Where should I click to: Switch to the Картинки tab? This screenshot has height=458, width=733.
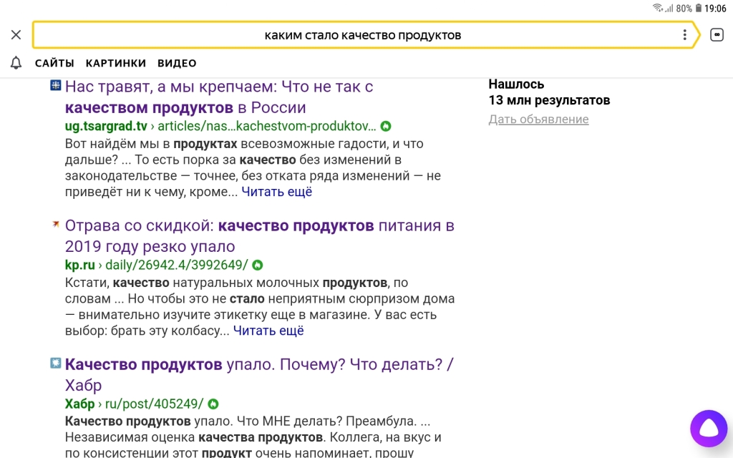115,63
